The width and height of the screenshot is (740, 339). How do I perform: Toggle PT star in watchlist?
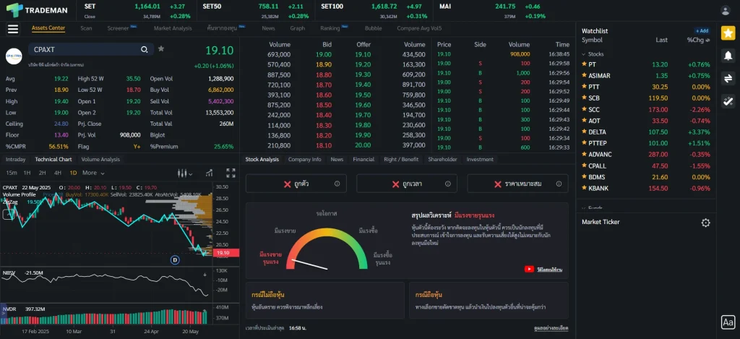pos(584,64)
